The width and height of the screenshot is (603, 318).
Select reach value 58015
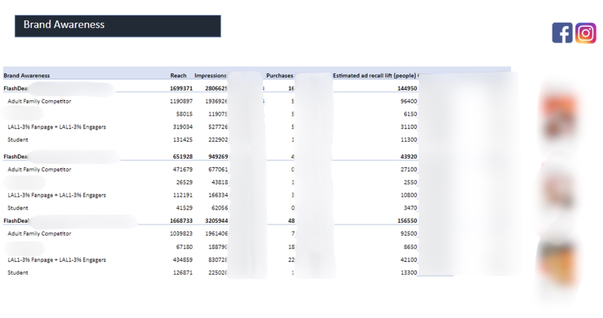(184, 114)
